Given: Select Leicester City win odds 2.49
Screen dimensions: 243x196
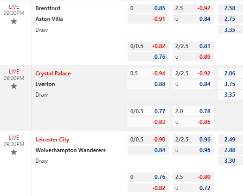Looking at the screenshot, I should (x=230, y=140).
